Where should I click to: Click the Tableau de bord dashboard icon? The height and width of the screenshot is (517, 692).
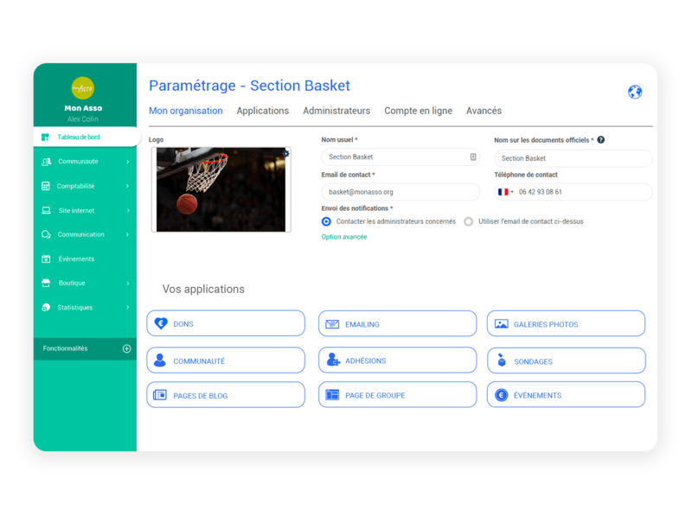[45, 137]
